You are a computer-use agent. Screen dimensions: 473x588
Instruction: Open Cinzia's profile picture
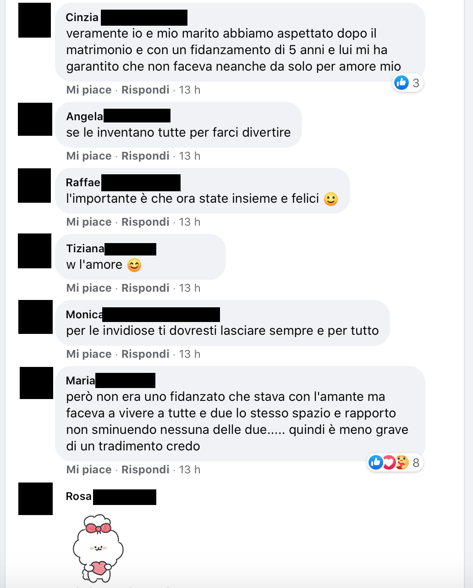tap(35, 20)
